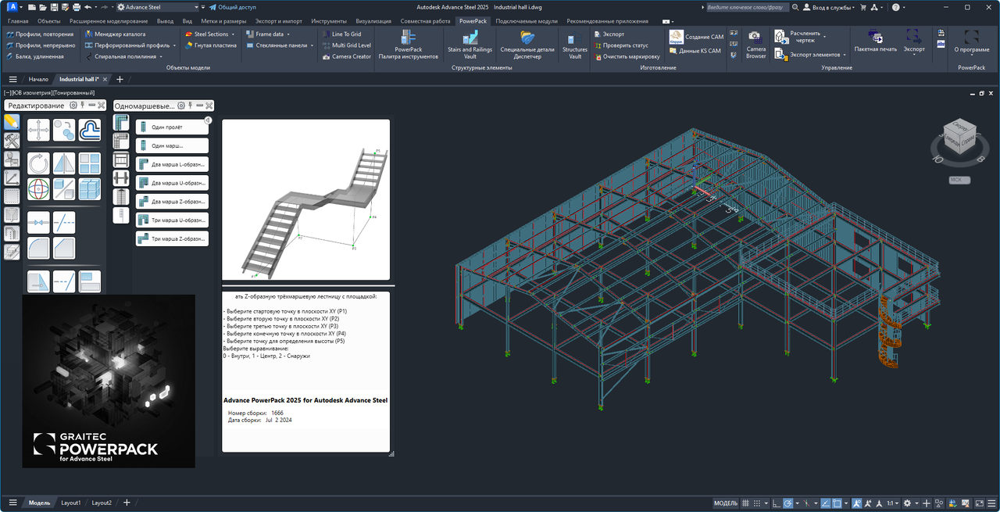This screenshot has width=1000, height=512.
Task: Select the rectangular Array tool icon
Action: click(90, 163)
